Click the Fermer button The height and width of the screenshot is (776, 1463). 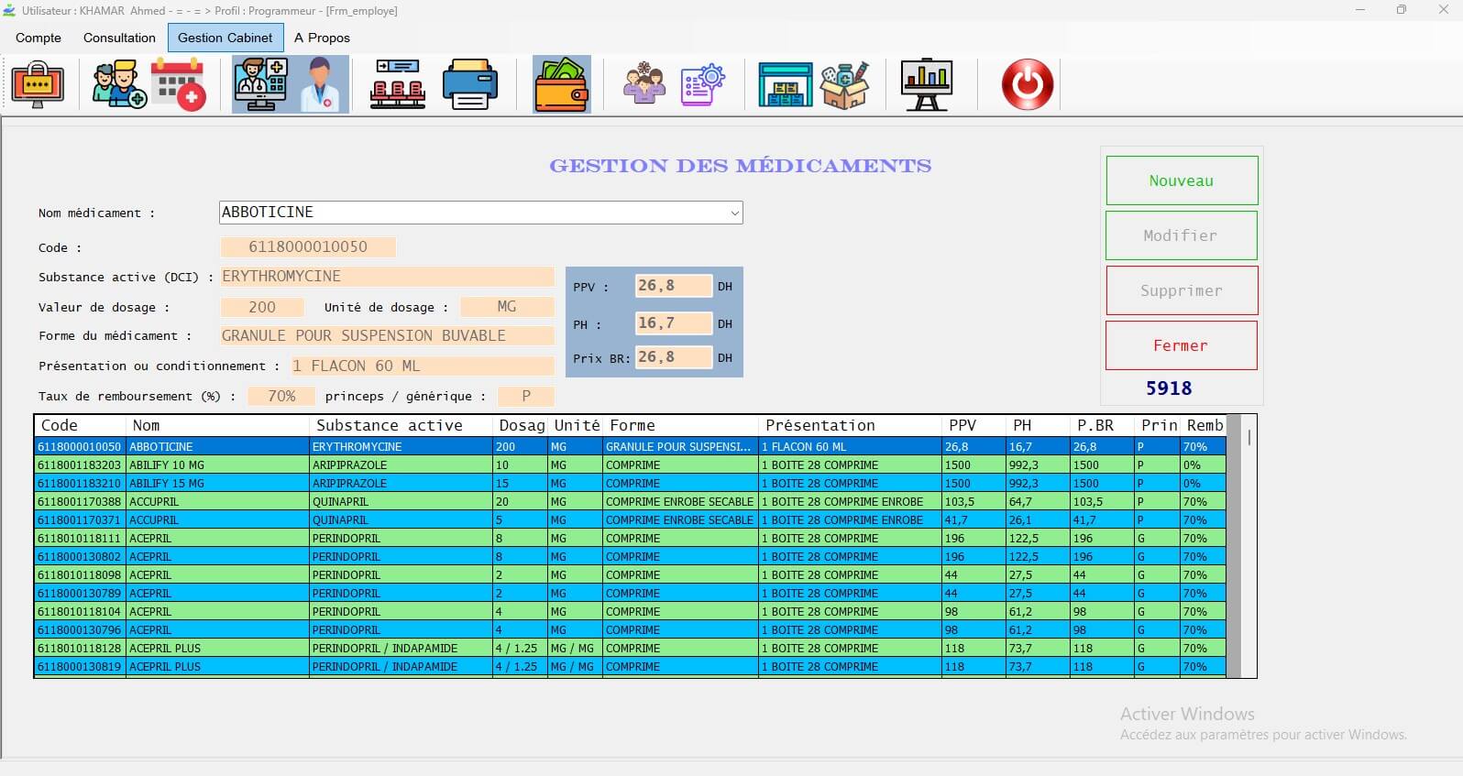tap(1182, 345)
